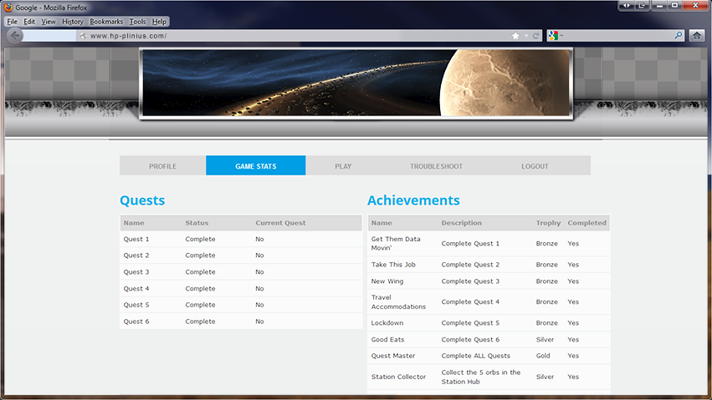Open URL history dropdown arrow in address bar
The image size is (712, 400).
[x=526, y=36]
